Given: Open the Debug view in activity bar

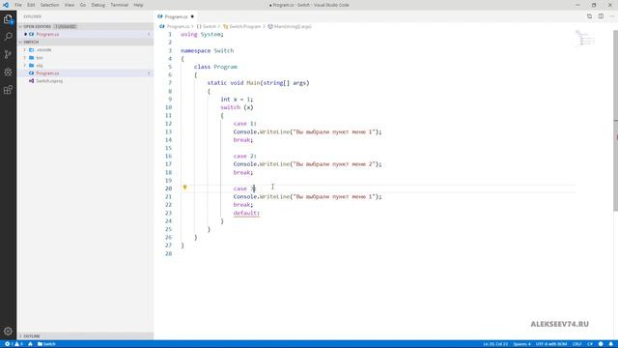Looking at the screenshot, I should [x=8, y=72].
